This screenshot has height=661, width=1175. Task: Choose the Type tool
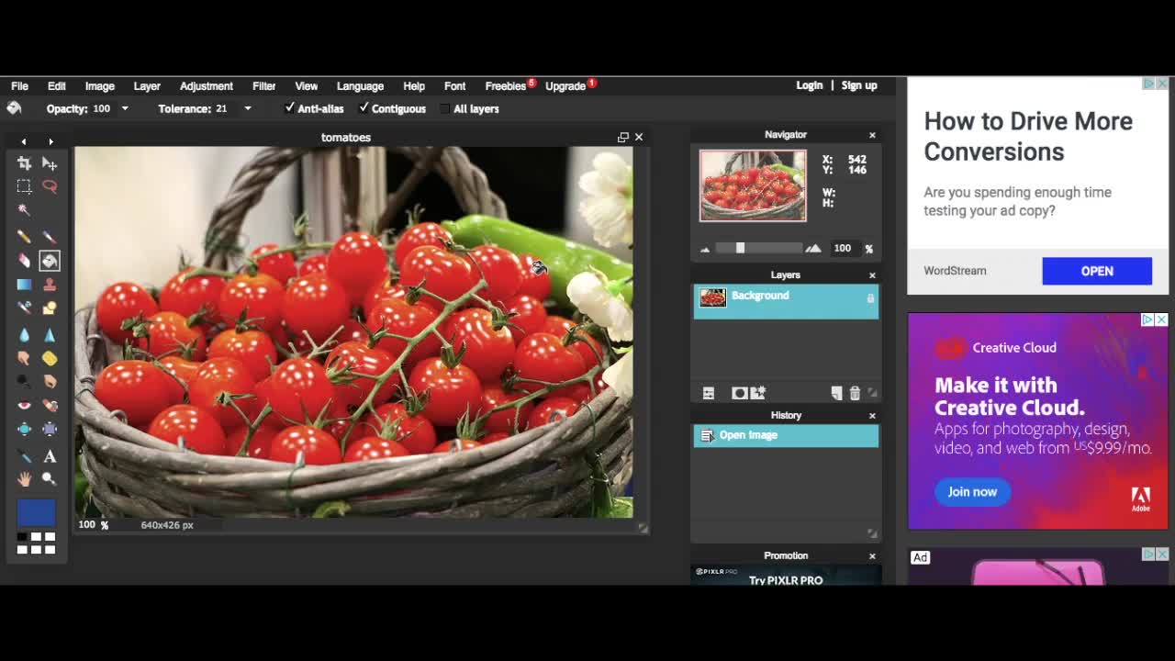click(x=50, y=456)
